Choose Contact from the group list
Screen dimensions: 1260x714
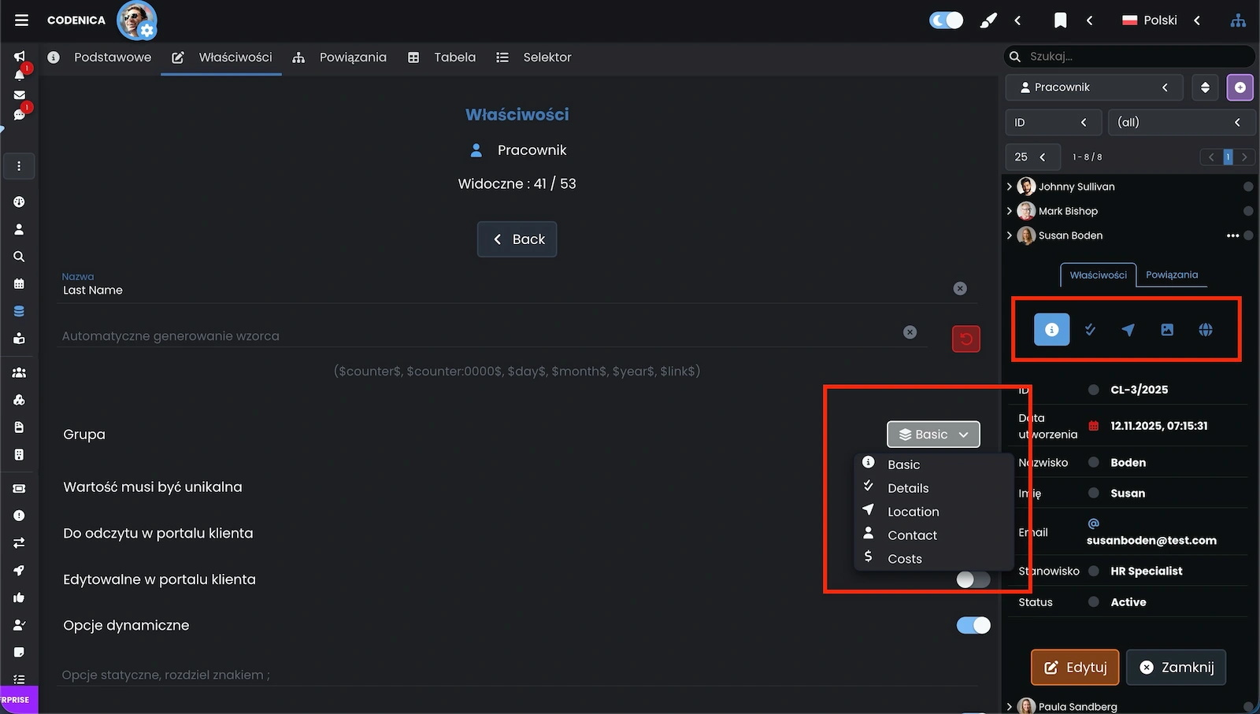coord(912,535)
